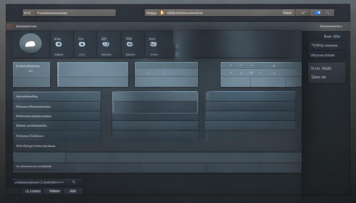356x203 pixels.
Task: Switch to the first tab in the bottom tab row
Action: click(x=33, y=191)
